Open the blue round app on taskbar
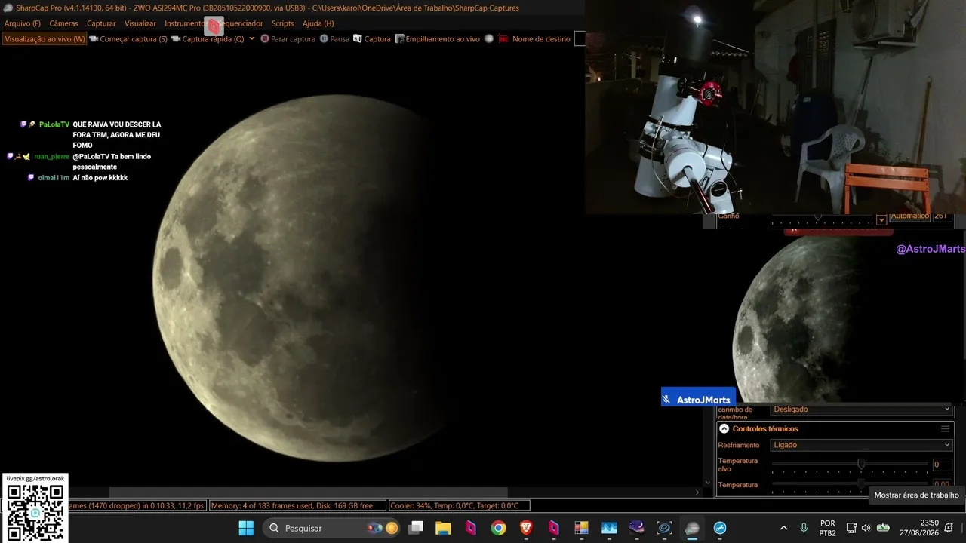The height and width of the screenshot is (543, 966). pyautogui.click(x=720, y=528)
